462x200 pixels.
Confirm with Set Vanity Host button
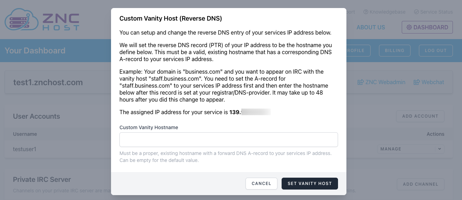(x=310, y=184)
